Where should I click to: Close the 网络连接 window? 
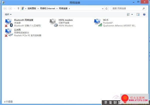click(x=144, y=2)
